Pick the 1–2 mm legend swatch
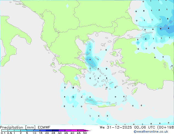Screen dimensions: 174x134 [17, 130]
